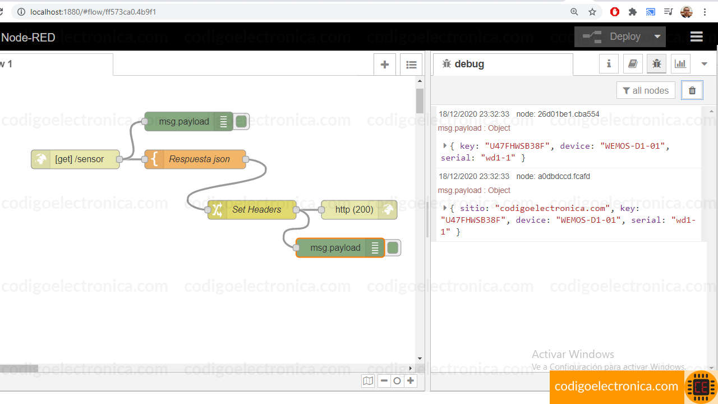Select the [get] /sensor node
Viewport: 718px width, 404px height.
75,159
